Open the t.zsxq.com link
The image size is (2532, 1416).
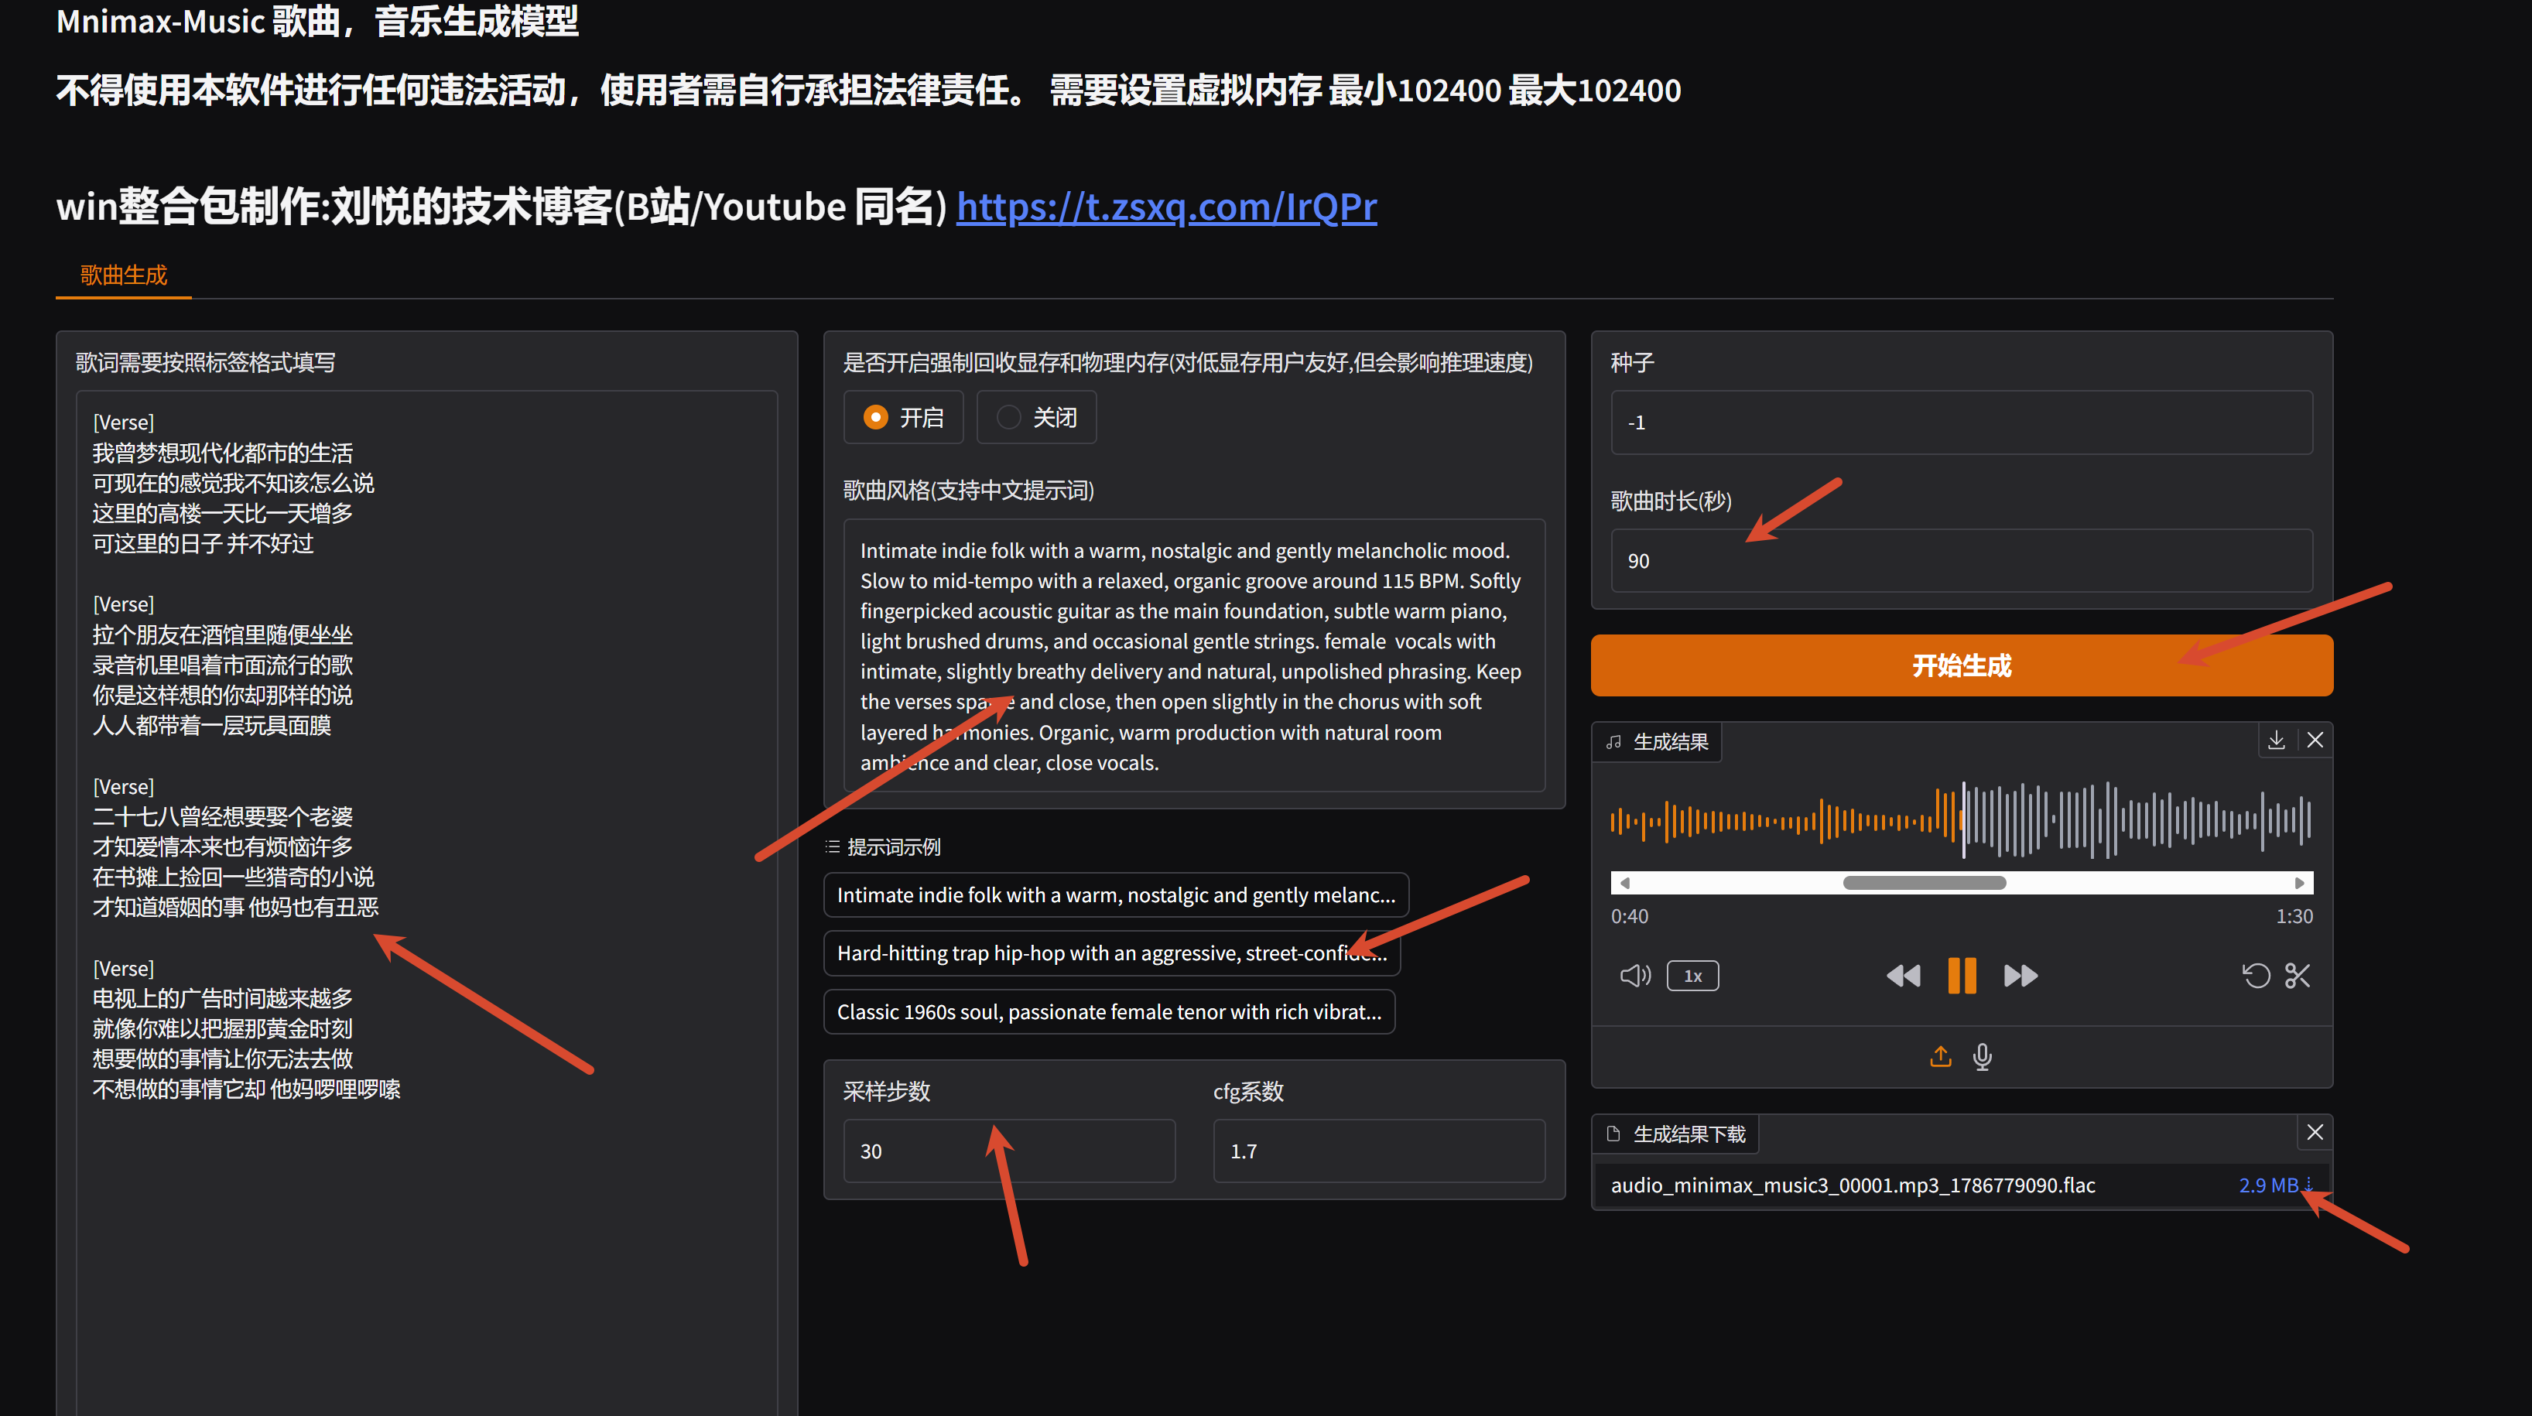1167,207
